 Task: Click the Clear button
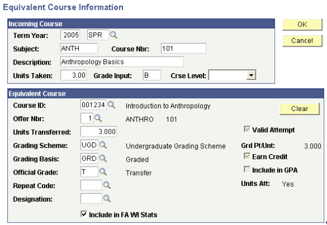[x=299, y=109]
